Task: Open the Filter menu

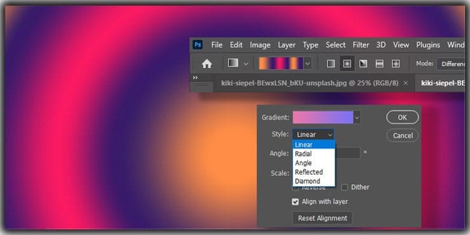Action: (361, 45)
